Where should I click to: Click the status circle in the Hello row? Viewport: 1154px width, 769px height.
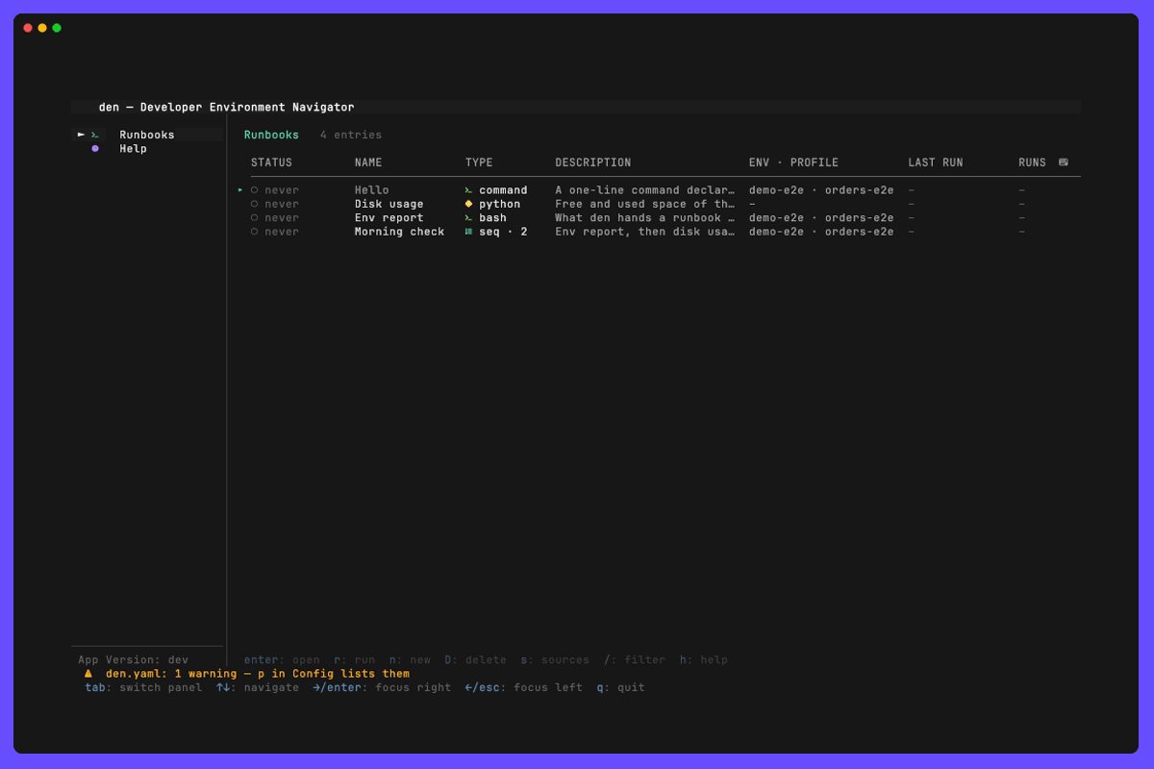[x=255, y=190]
